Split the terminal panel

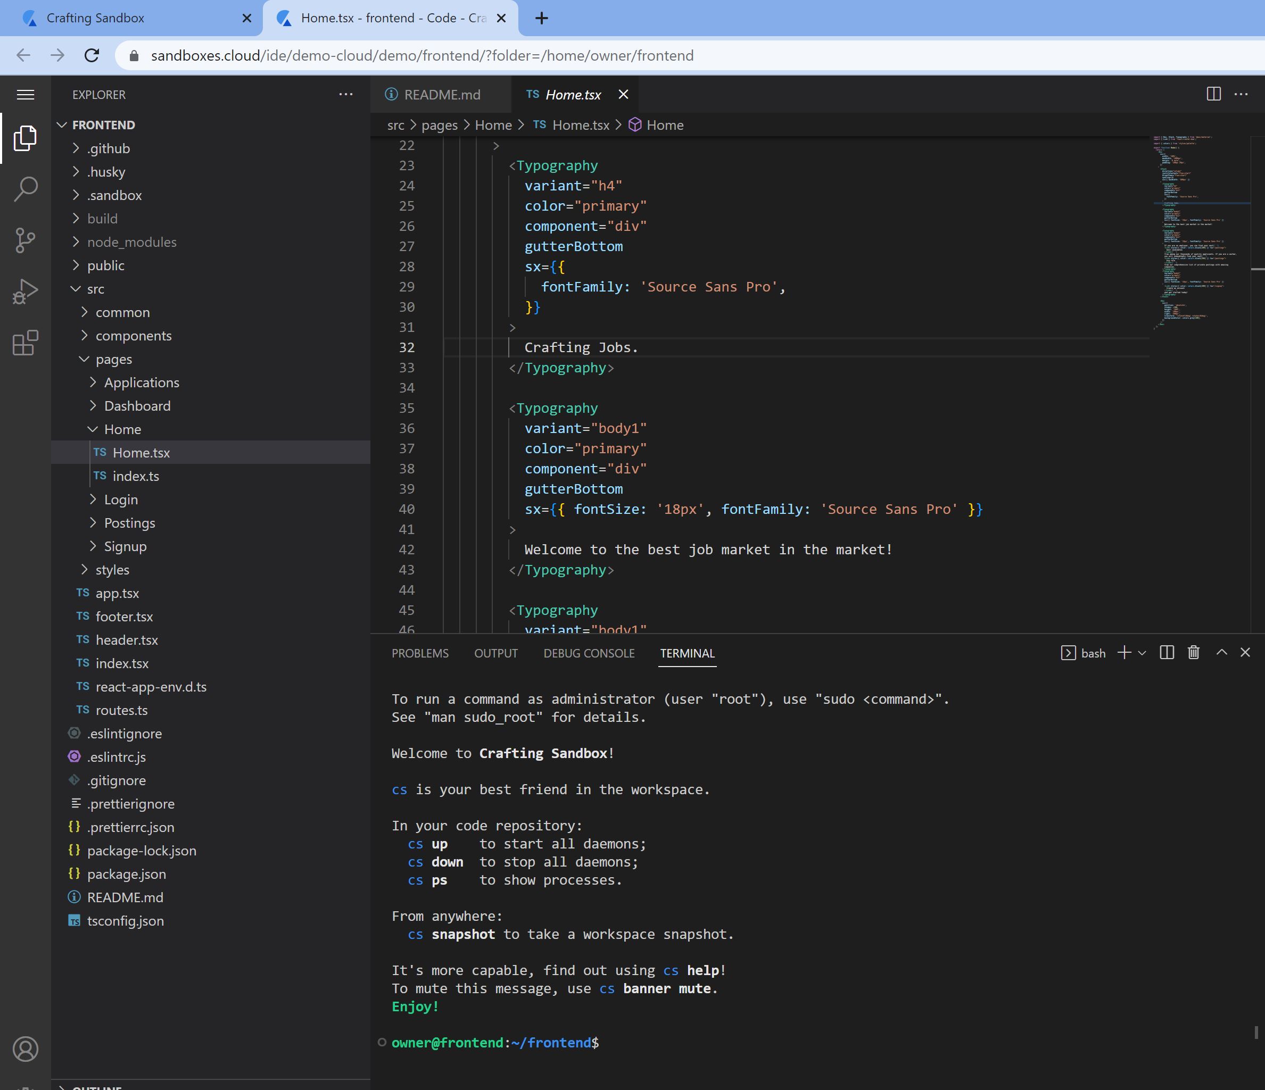[1166, 652]
